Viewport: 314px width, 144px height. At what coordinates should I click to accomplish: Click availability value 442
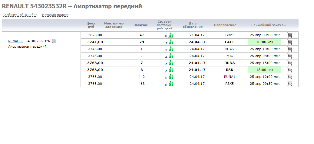pos(142,77)
